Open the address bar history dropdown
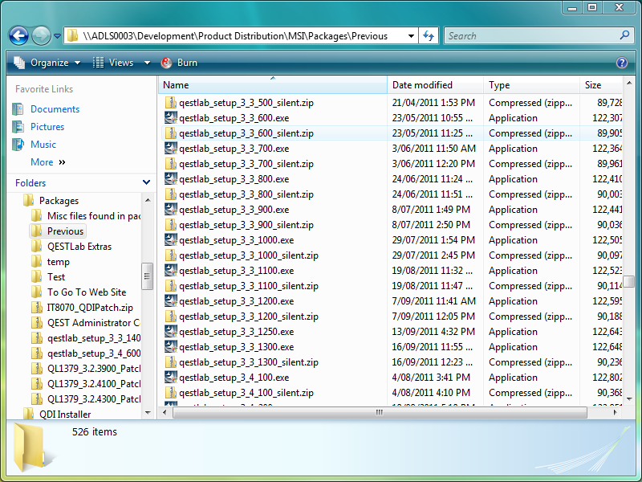 coord(411,35)
